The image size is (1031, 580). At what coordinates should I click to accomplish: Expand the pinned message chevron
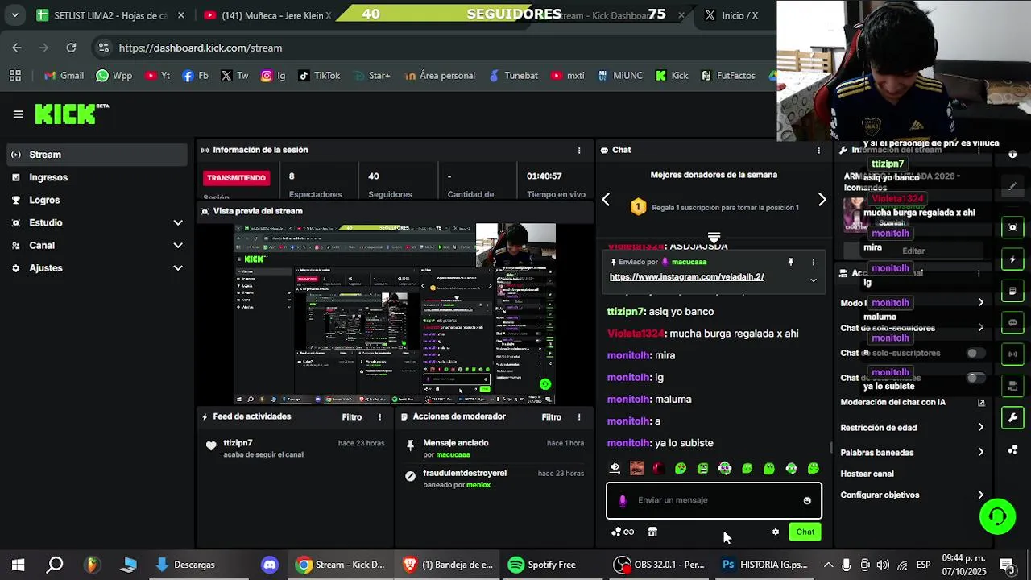[813, 280]
